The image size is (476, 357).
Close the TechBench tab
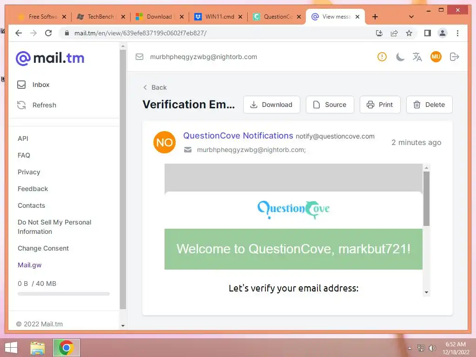[123, 17]
